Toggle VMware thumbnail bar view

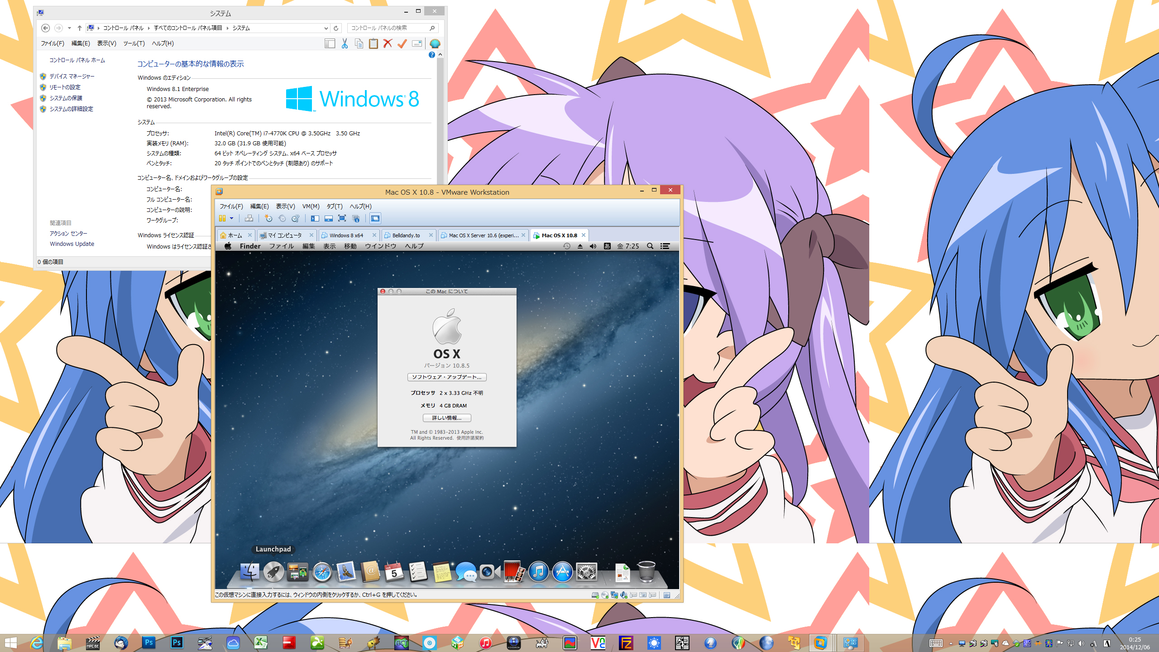[x=329, y=218]
